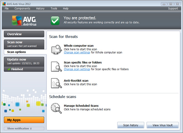Click the AVG title bar app icon

pos(4,4)
